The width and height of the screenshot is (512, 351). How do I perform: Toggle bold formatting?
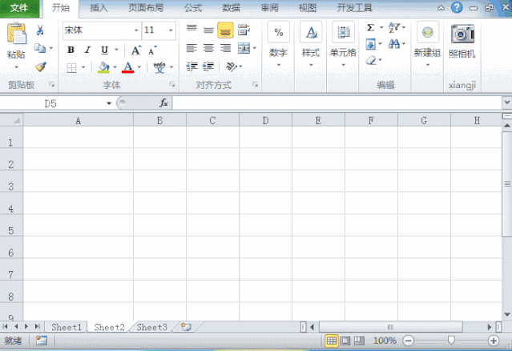[71, 50]
